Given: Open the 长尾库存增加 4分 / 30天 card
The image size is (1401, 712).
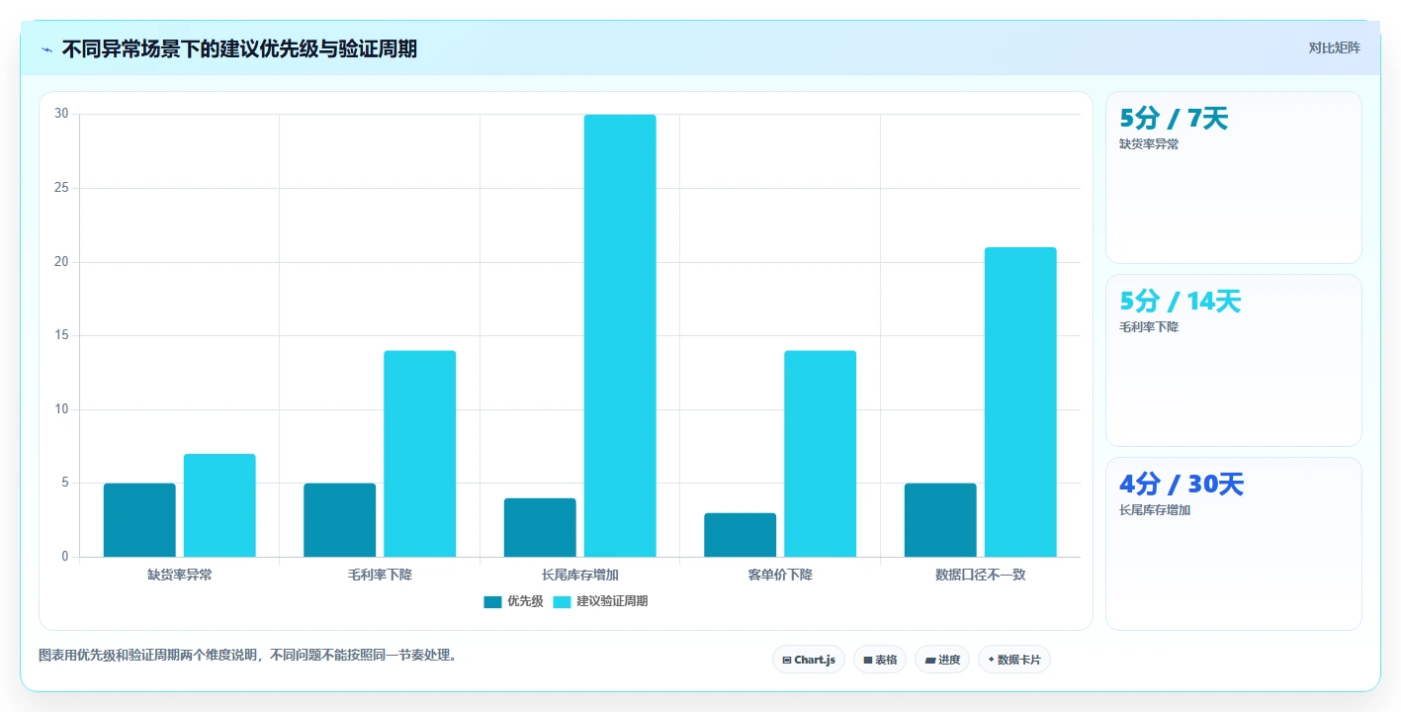Looking at the screenshot, I should pos(1233,544).
